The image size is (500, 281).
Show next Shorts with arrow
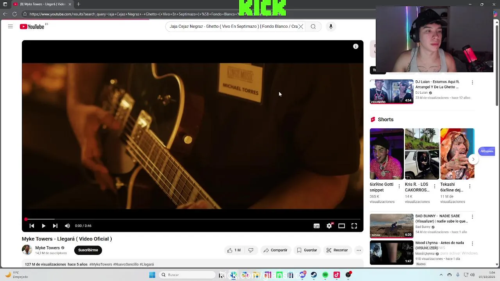(x=473, y=159)
